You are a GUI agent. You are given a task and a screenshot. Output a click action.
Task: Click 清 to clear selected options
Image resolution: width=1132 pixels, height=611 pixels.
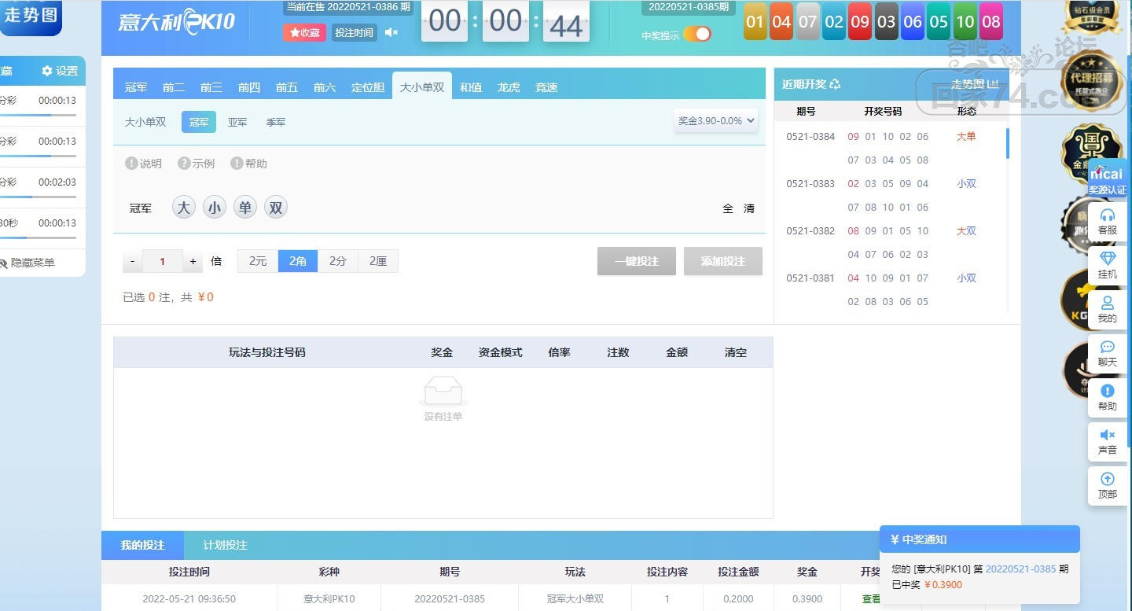(749, 208)
